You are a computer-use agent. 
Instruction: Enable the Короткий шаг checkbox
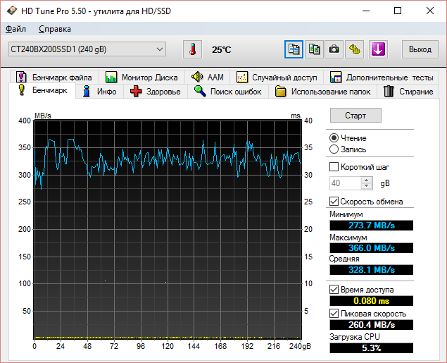pos(334,167)
